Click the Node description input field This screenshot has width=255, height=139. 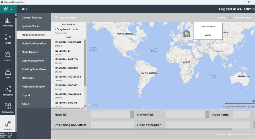click(x=208, y=125)
